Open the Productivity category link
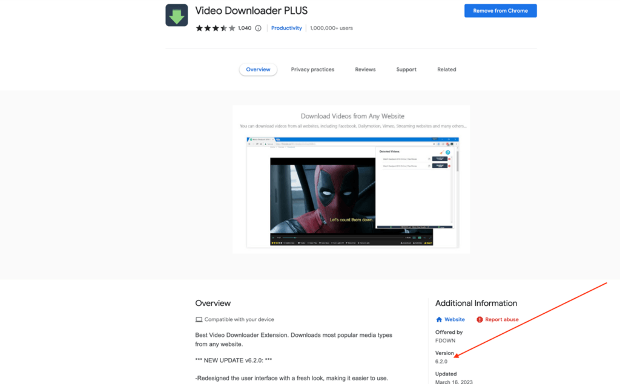The width and height of the screenshot is (620, 384). click(286, 28)
